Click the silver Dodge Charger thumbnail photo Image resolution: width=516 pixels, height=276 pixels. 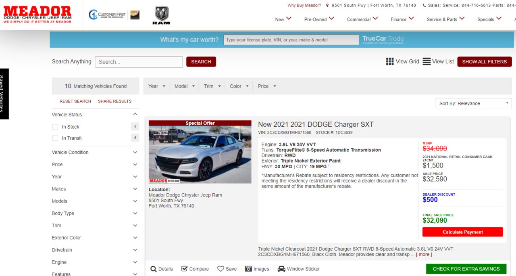200,155
